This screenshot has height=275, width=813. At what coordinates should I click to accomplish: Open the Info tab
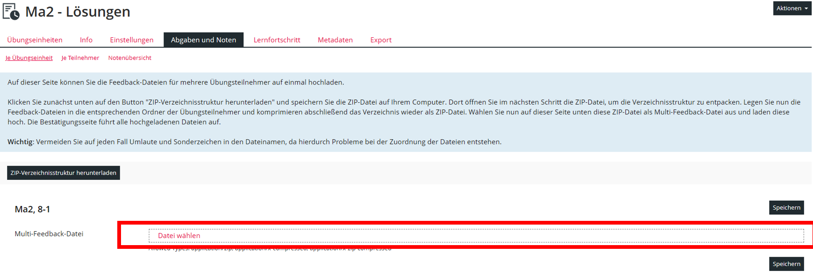point(86,40)
